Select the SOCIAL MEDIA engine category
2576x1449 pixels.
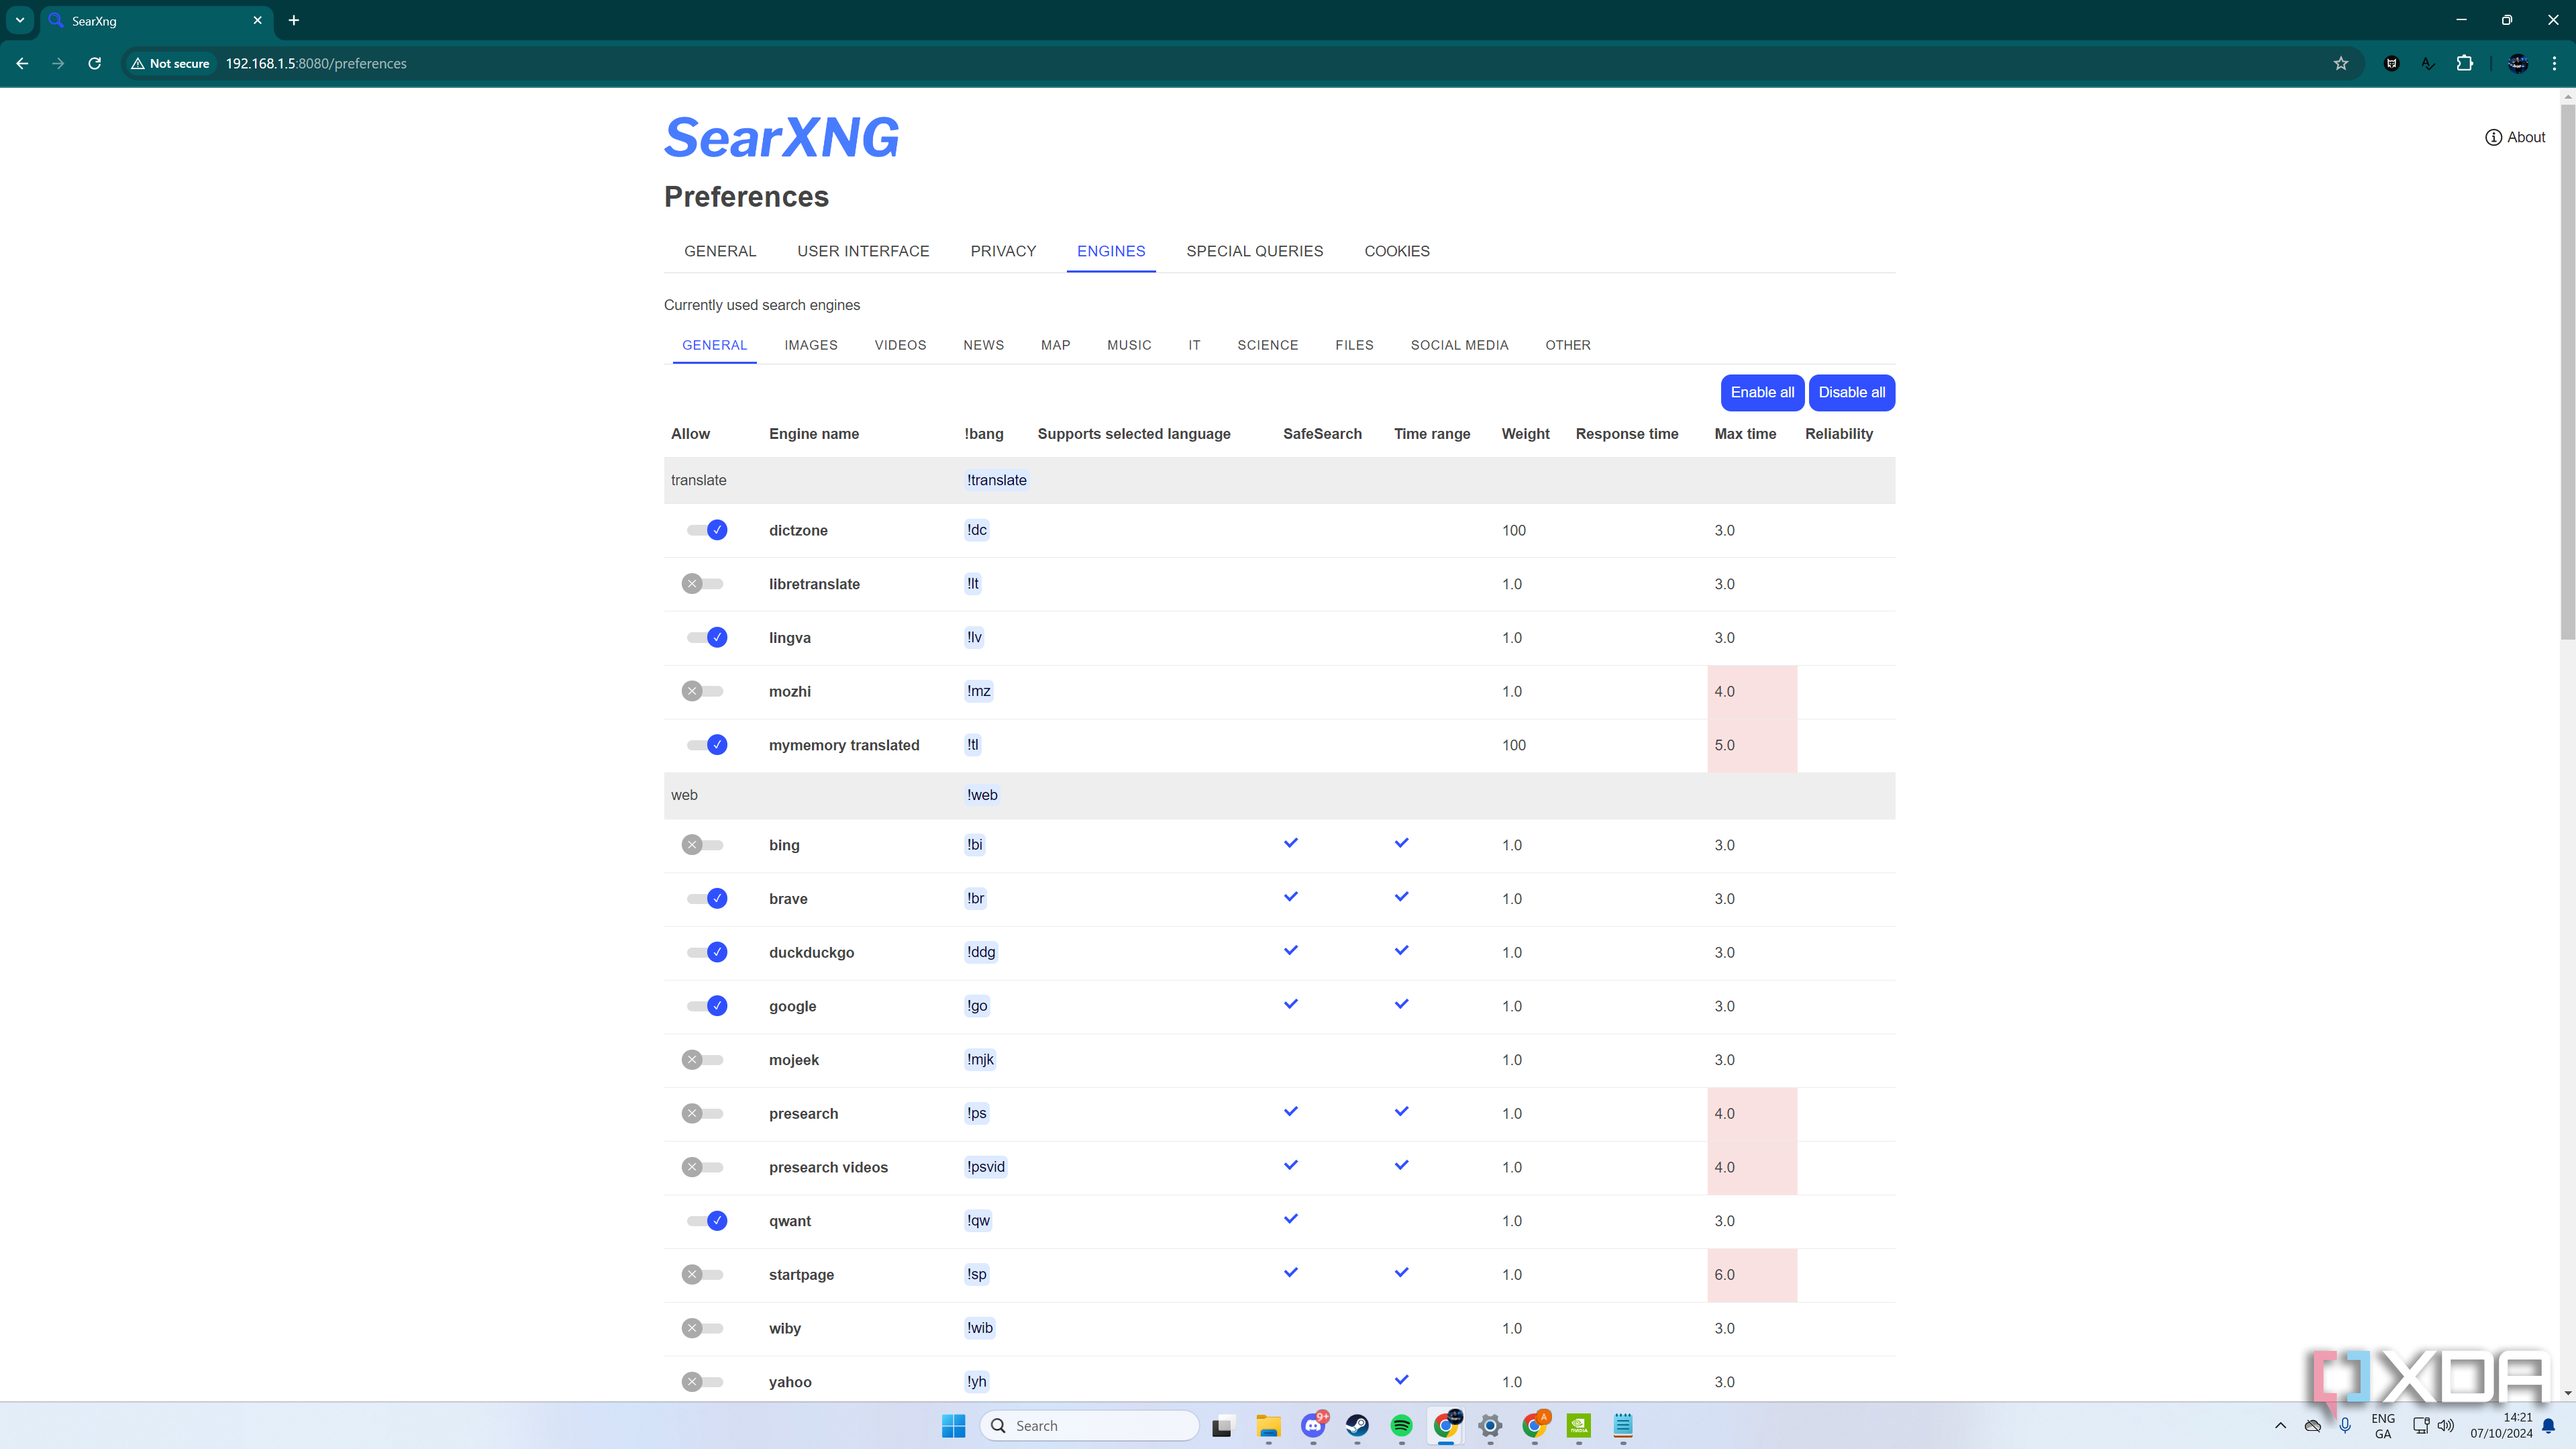1459,345
